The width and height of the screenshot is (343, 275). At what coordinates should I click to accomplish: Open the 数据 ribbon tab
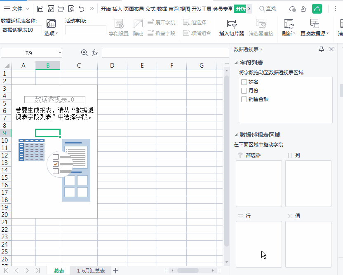[x=162, y=9]
